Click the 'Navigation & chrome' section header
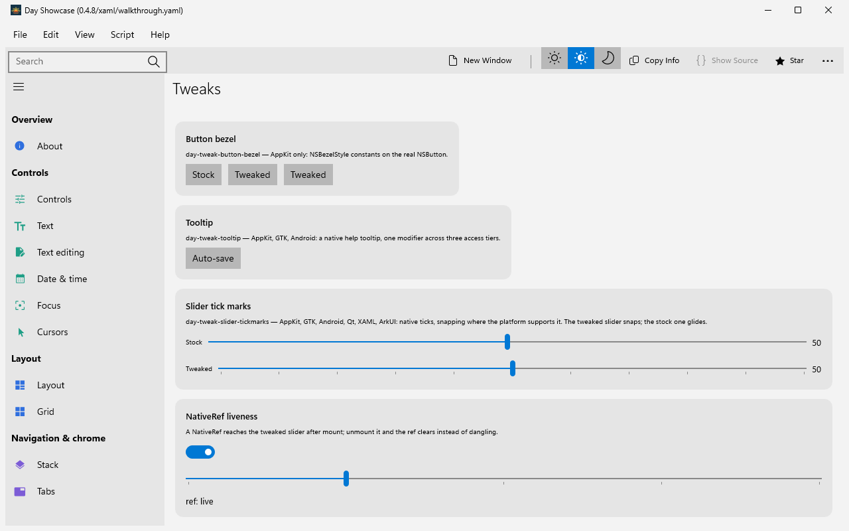This screenshot has height=531, width=849. point(58,438)
